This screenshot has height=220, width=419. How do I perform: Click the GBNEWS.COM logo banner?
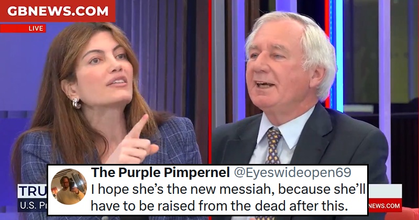pyautogui.click(x=58, y=11)
